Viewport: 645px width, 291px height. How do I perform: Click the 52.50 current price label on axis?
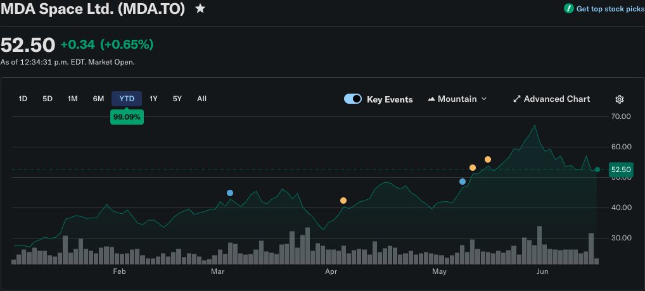pyautogui.click(x=621, y=170)
